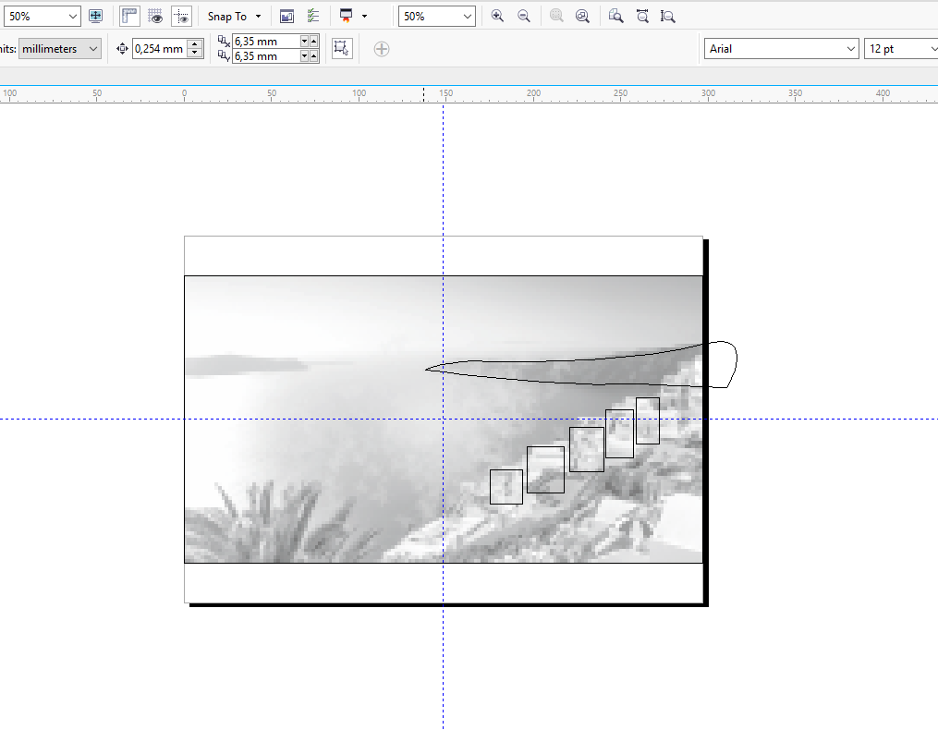Toggle the Show Guidelines button

[181, 17]
